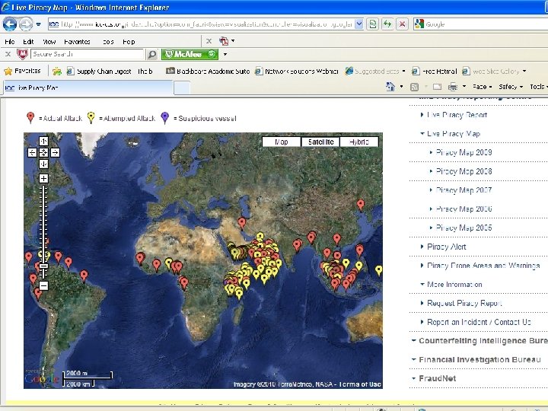Toggle the Compatibility View icon
The height and width of the screenshot is (411, 548).
[373, 24]
